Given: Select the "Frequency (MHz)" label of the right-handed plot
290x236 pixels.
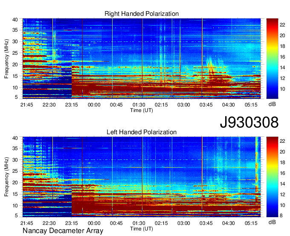Looking at the screenshot, I should pos(6,59).
